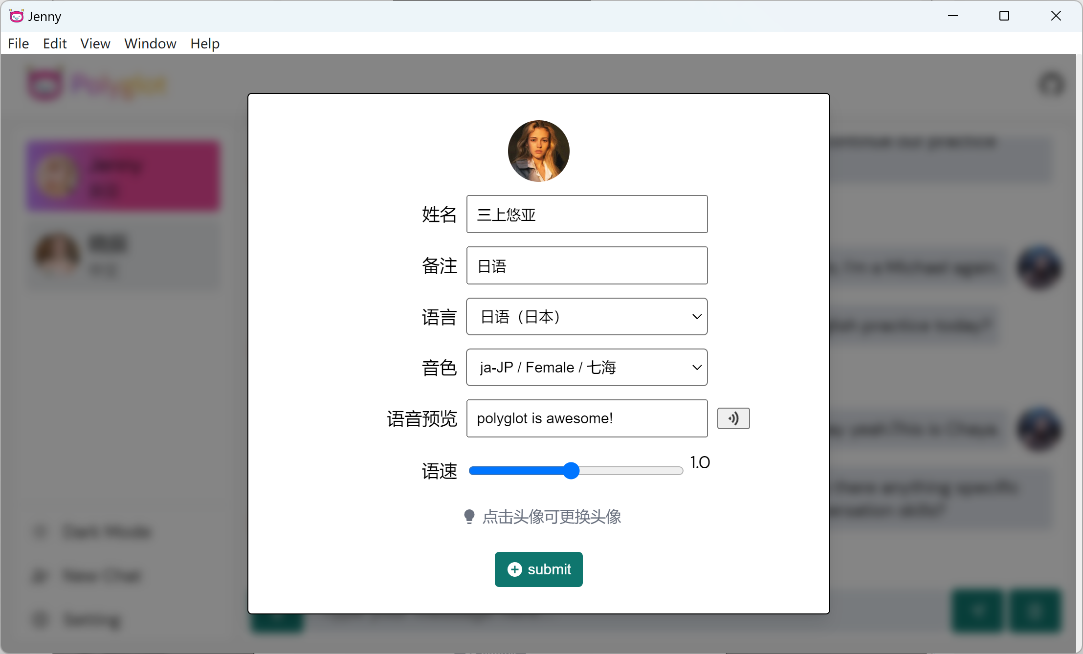Open the File menu

click(x=18, y=44)
